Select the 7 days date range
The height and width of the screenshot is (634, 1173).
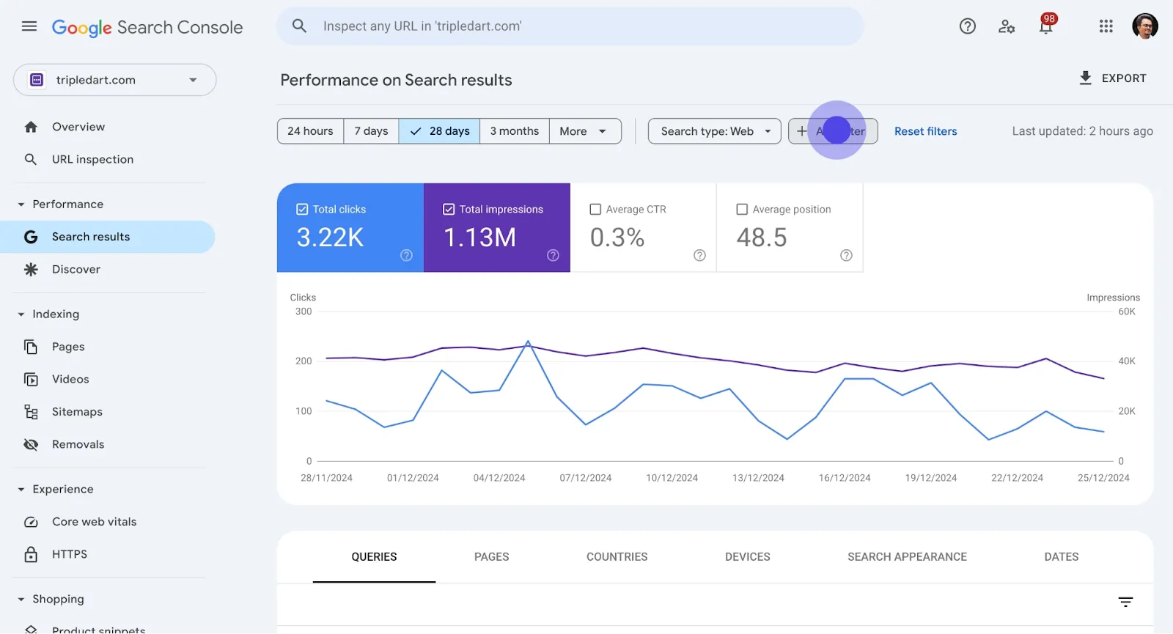[x=371, y=131]
